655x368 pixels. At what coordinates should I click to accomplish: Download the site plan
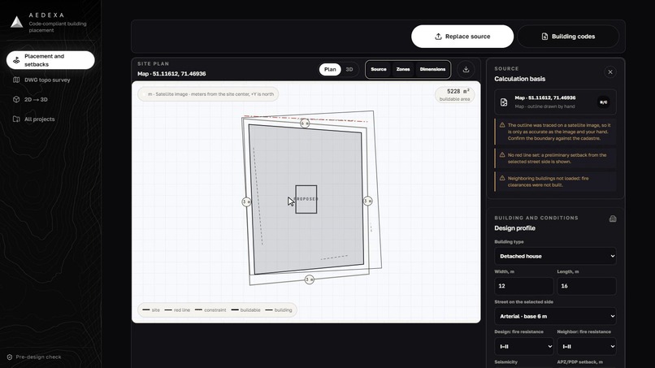click(x=466, y=69)
